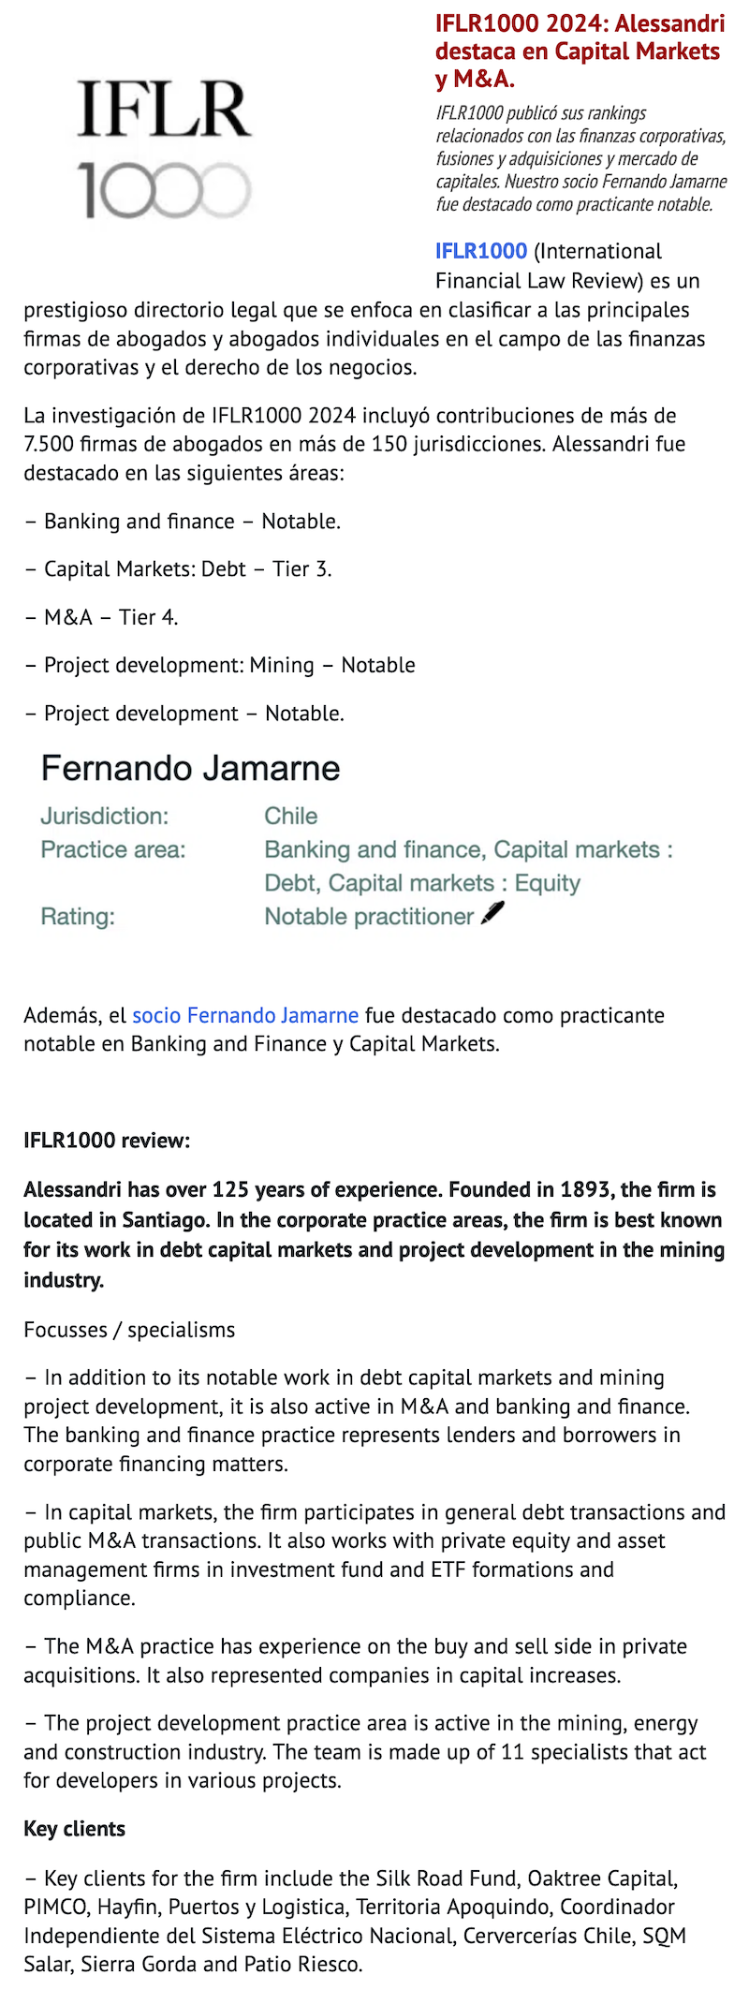Screen dimensions: 749x2004
Task: Click the Fernando Jamarne profile card heading
Action: [190, 768]
